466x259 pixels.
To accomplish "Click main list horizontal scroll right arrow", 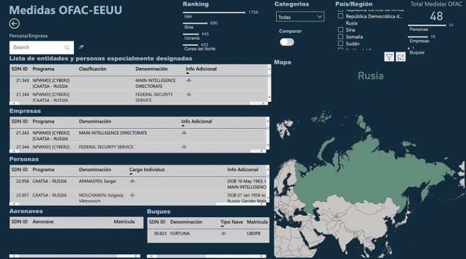I will [263, 103].
